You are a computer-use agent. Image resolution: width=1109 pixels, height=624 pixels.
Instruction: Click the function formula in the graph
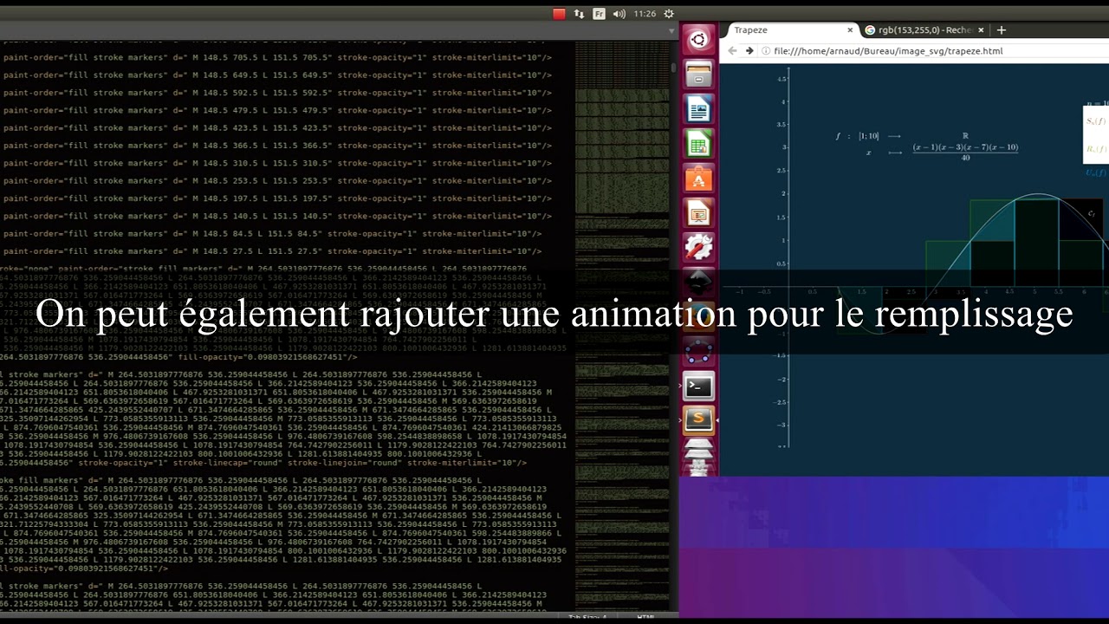click(x=927, y=146)
